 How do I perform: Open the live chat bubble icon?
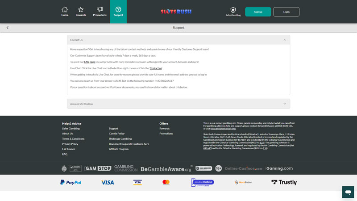(348, 192)
